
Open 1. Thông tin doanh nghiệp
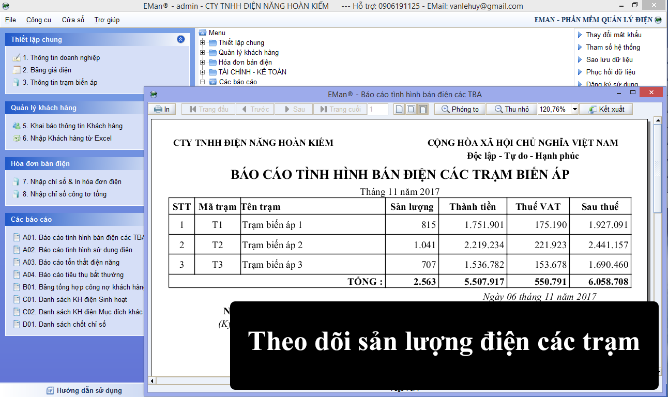pyautogui.click(x=61, y=57)
